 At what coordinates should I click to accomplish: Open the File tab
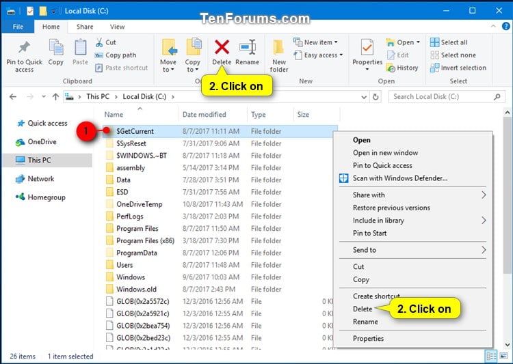coord(18,27)
